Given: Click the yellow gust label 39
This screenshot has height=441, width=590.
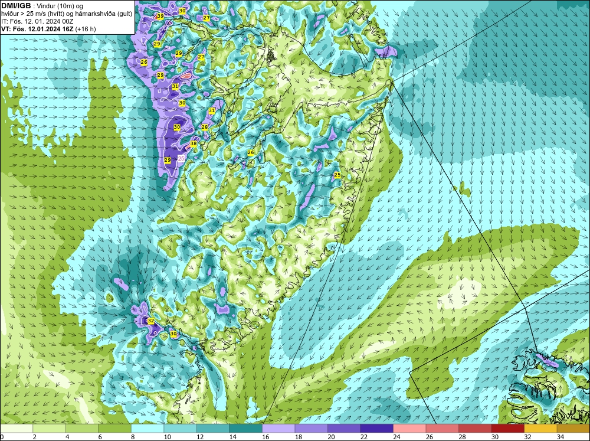Looking at the screenshot, I should point(160,16).
